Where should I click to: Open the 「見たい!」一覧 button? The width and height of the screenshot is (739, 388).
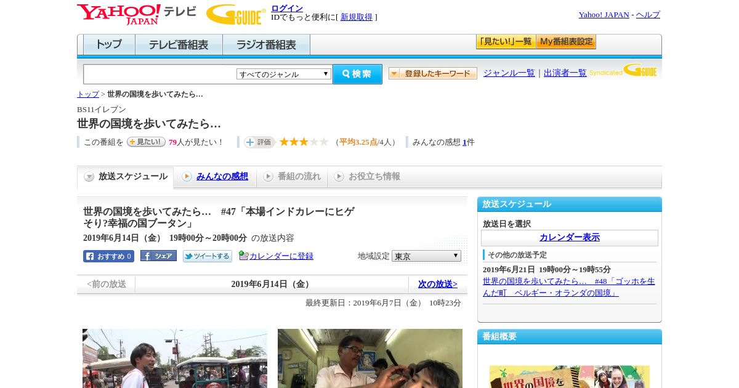[506, 42]
